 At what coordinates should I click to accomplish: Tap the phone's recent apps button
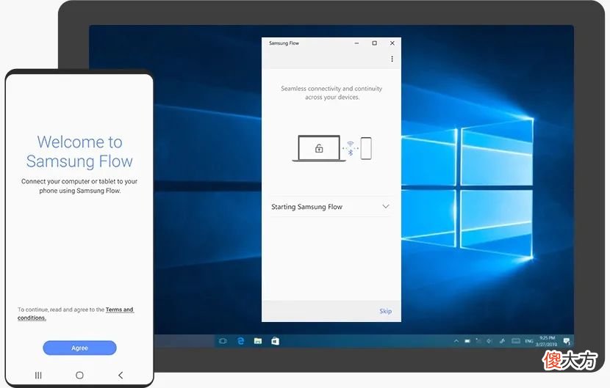click(38, 376)
